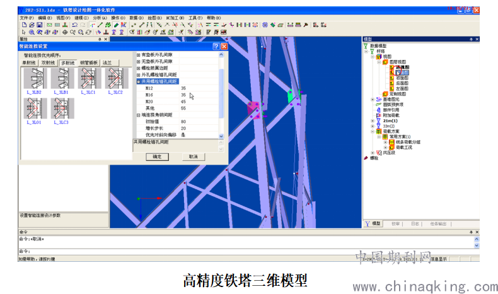Click the Undo arrow toolbar icon
The width and height of the screenshot is (498, 294).
pos(75,25)
